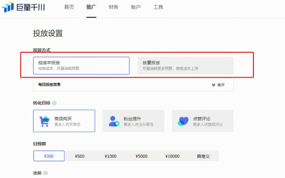Choose 点赞评论 conversion goal
This screenshot has height=178, width=285.
coord(203,121)
